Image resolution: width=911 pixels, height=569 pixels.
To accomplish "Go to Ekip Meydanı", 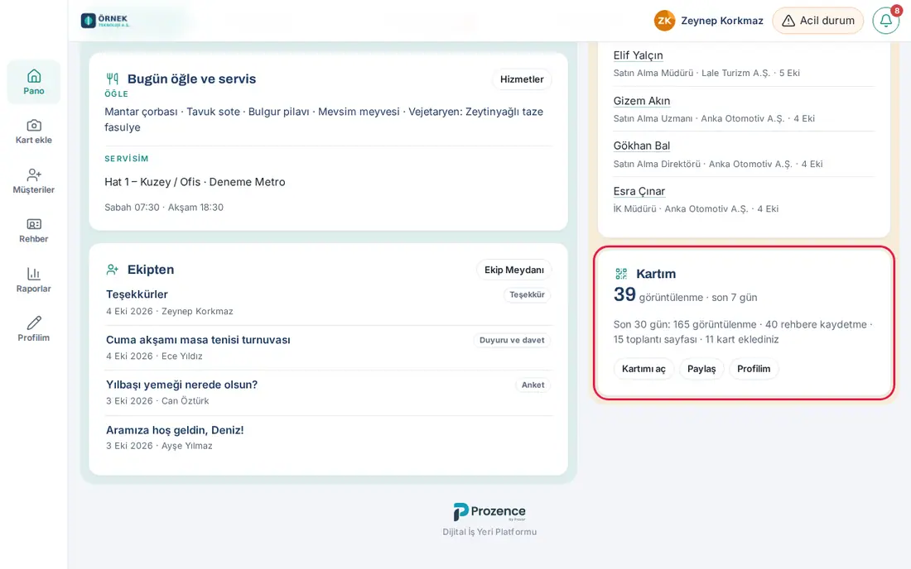I will [514, 270].
